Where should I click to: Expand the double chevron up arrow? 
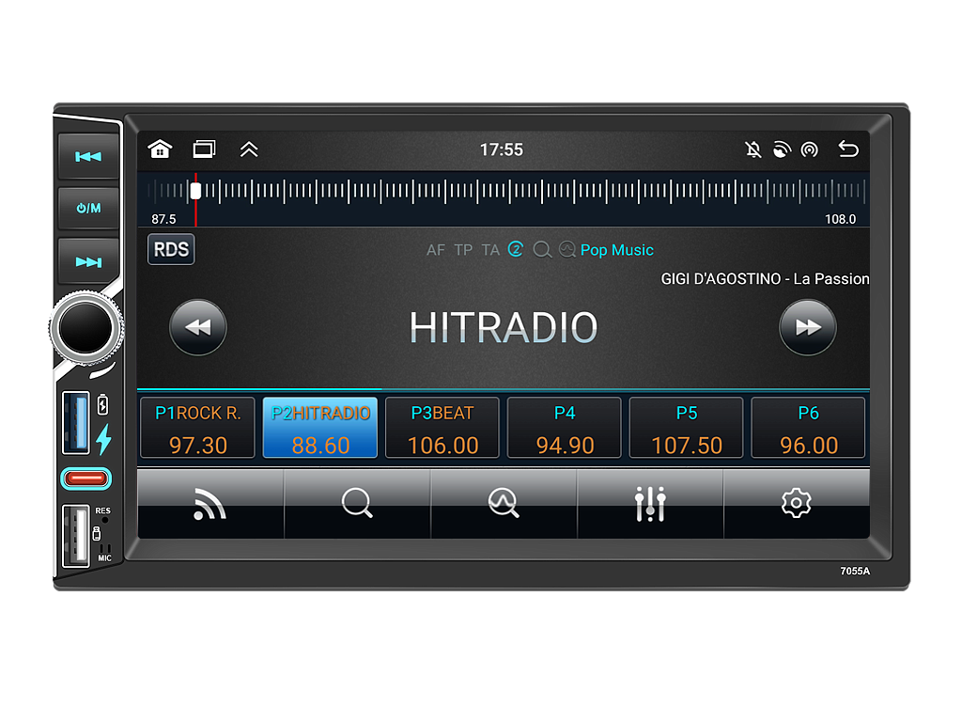point(248,149)
